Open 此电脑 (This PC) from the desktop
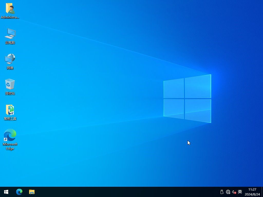 coord(10,36)
